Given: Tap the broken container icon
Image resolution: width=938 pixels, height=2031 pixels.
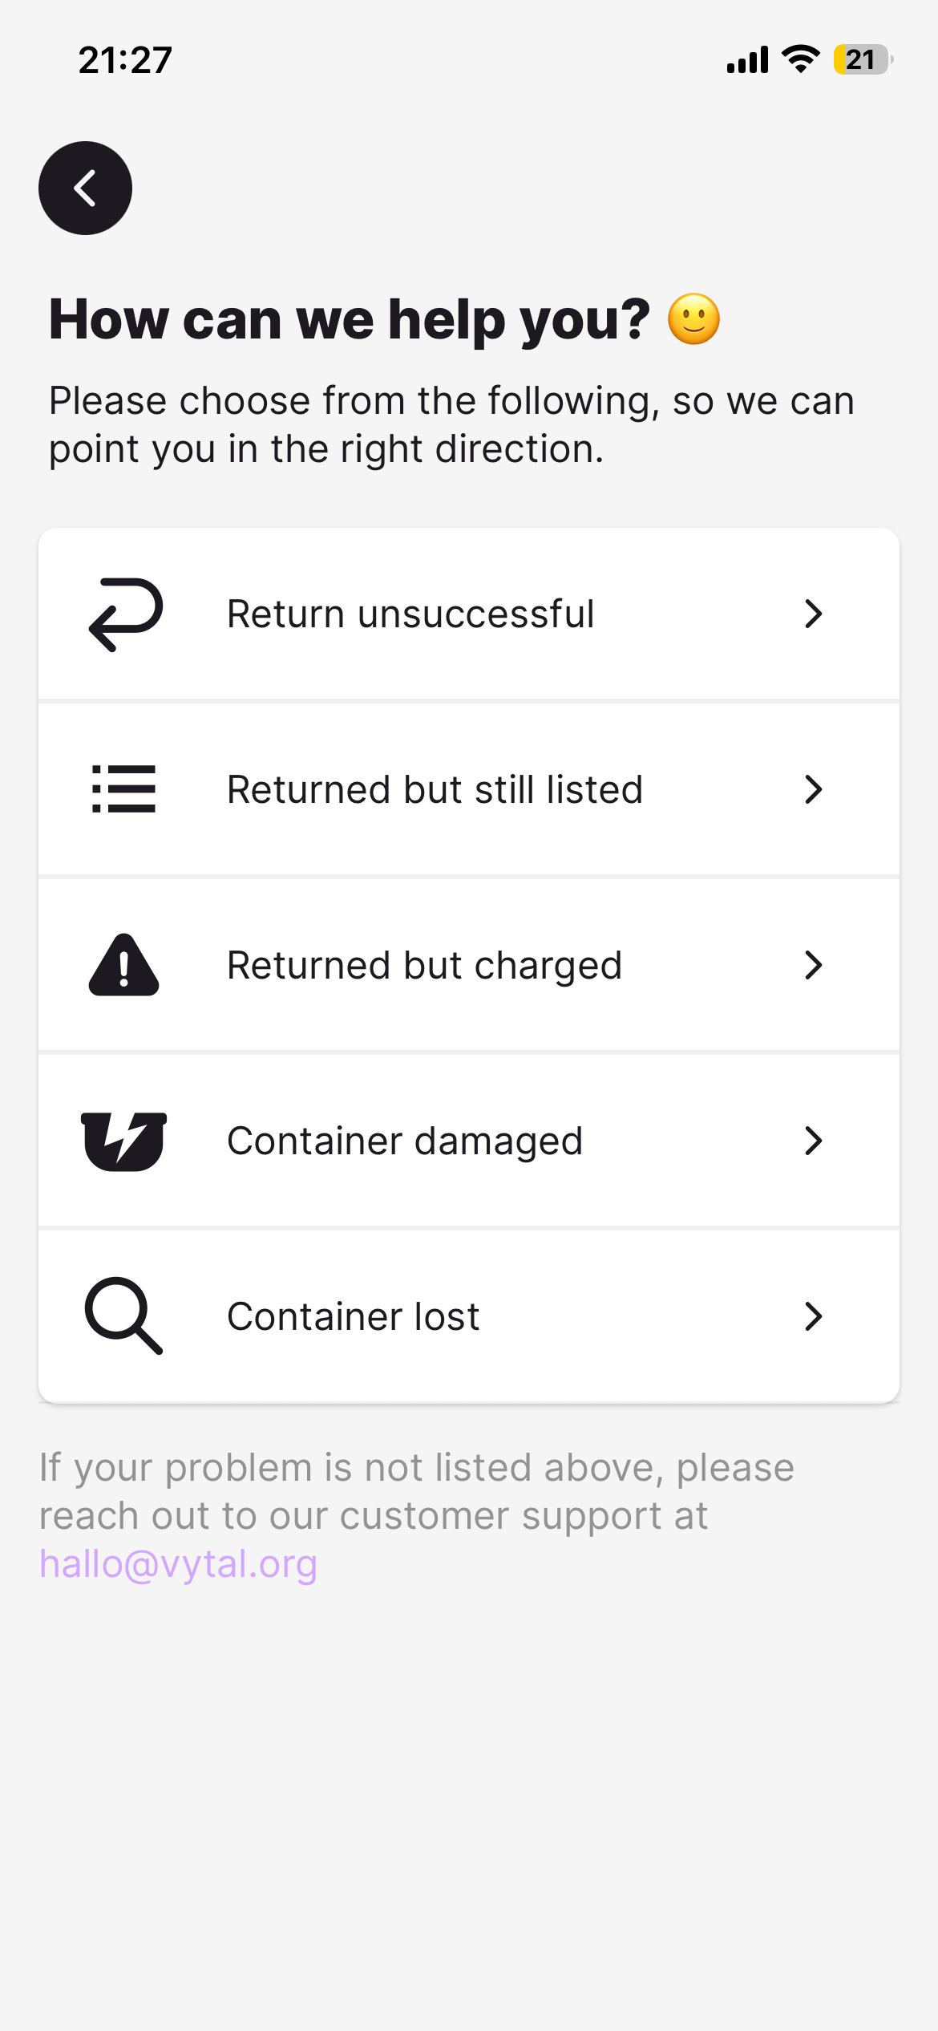Looking at the screenshot, I should [123, 1141].
